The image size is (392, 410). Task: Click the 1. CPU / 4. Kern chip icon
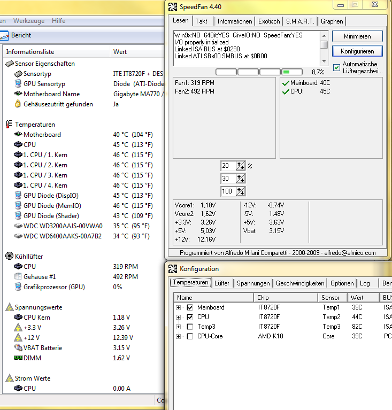(x=18, y=185)
